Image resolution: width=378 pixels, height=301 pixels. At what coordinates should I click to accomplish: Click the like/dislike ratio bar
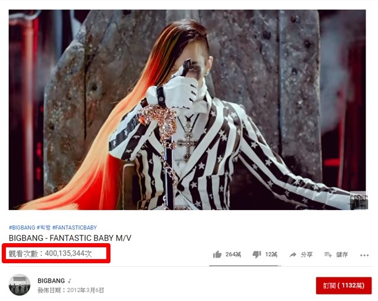pos(245,266)
